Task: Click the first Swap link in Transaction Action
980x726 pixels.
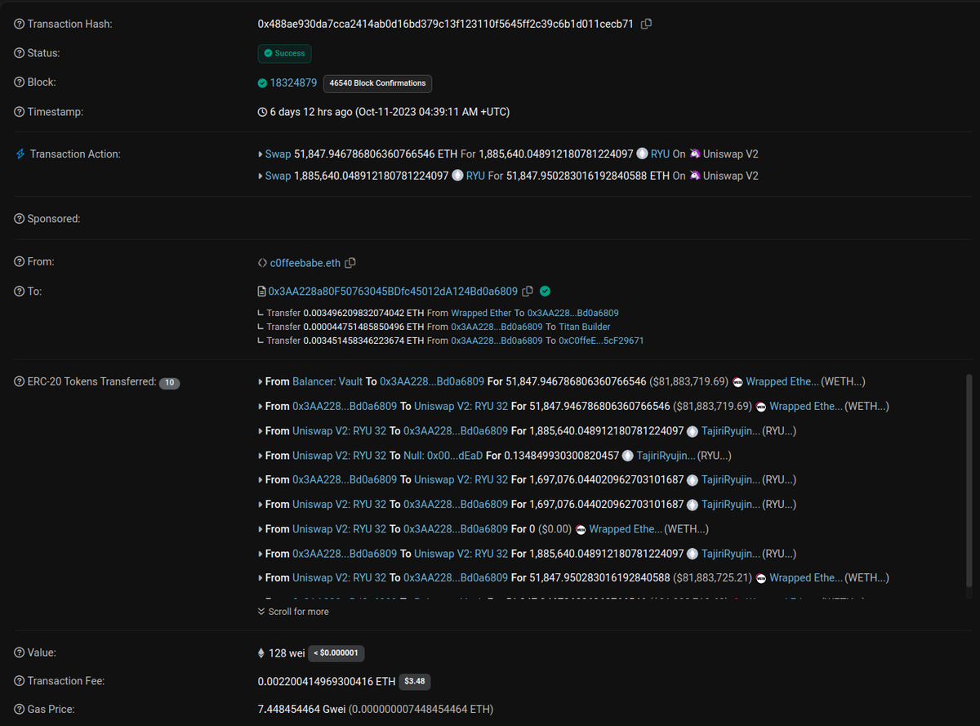Action: click(x=278, y=154)
